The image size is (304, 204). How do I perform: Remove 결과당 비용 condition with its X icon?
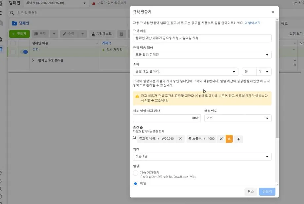[180, 139]
